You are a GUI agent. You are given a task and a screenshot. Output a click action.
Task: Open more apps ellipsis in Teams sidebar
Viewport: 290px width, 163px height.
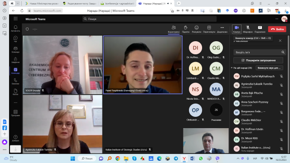click(x=15, y=103)
